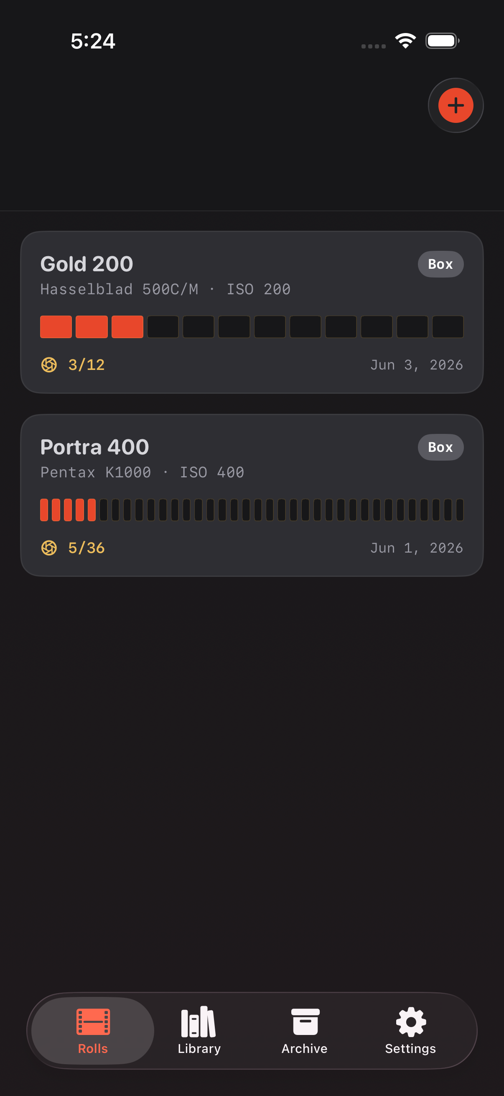Tap the battery indicator in status bar
This screenshot has width=504, height=1096.
pyautogui.click(x=442, y=41)
